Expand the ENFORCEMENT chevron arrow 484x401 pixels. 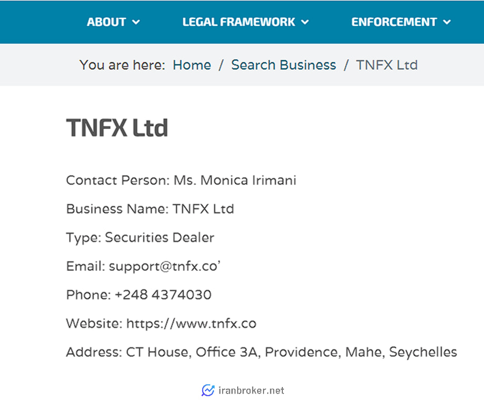click(x=447, y=22)
